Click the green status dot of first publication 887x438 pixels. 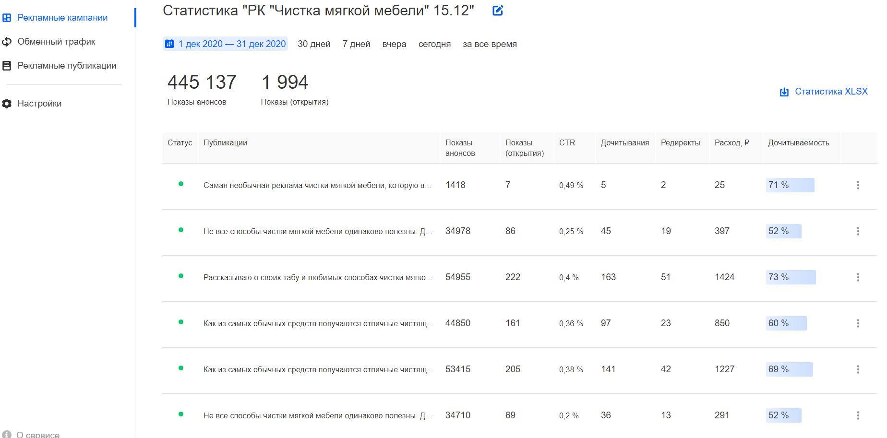181,184
